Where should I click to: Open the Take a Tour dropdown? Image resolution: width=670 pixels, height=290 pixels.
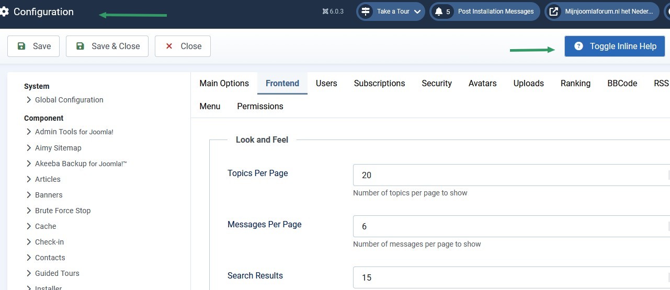[x=417, y=11]
